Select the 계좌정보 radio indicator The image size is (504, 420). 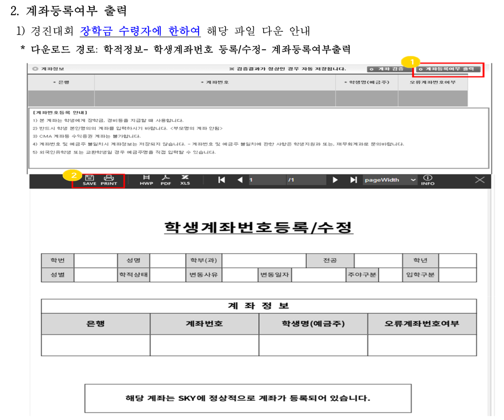(35, 69)
